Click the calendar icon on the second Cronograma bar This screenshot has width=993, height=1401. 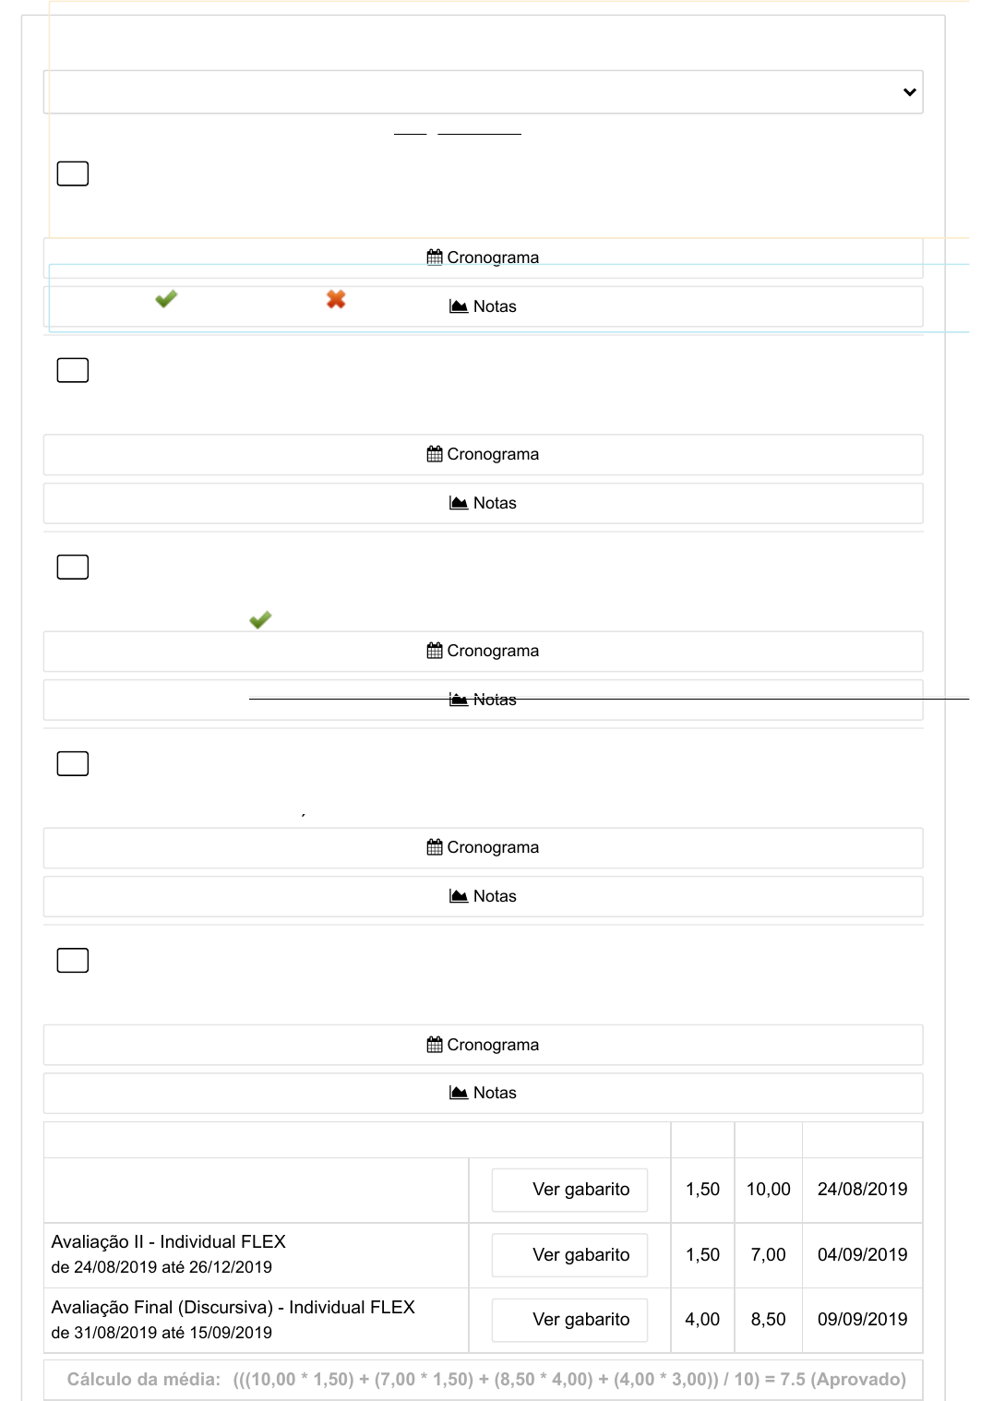(x=435, y=454)
